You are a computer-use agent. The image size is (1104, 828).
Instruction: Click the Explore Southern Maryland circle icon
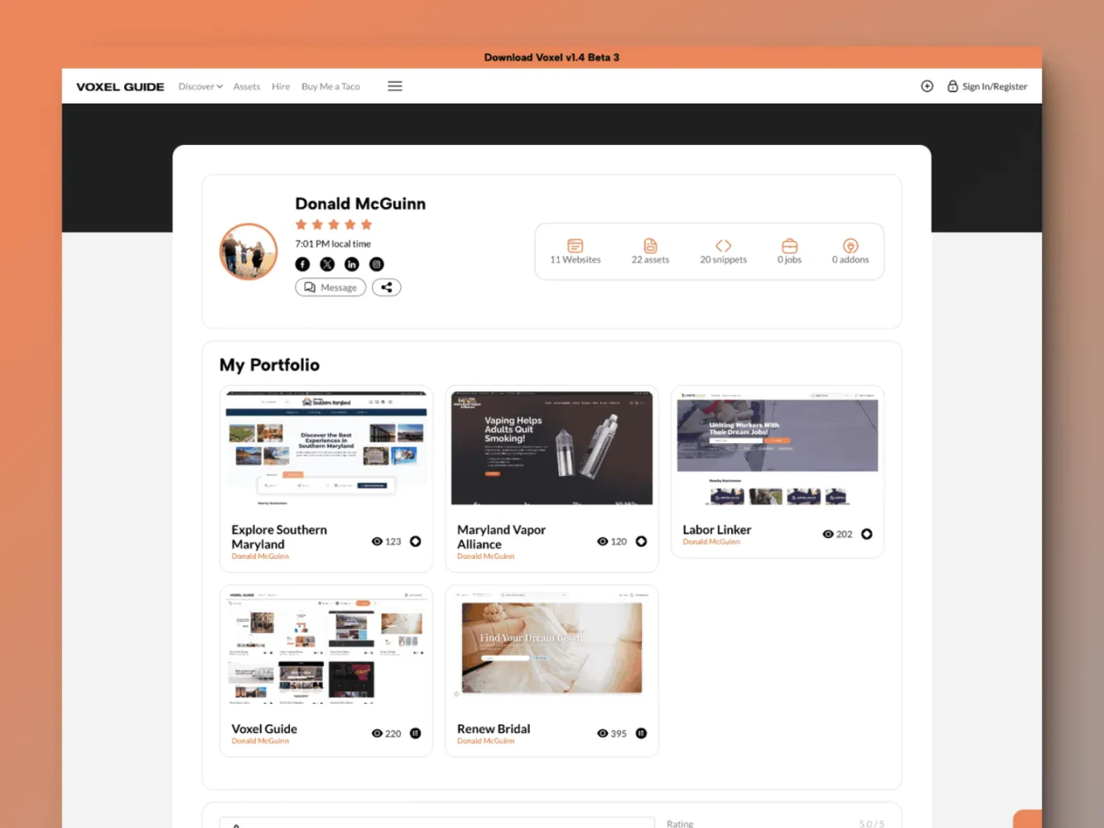tap(416, 542)
